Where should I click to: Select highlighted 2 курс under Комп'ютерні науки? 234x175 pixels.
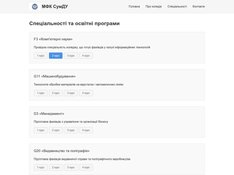(55, 55)
